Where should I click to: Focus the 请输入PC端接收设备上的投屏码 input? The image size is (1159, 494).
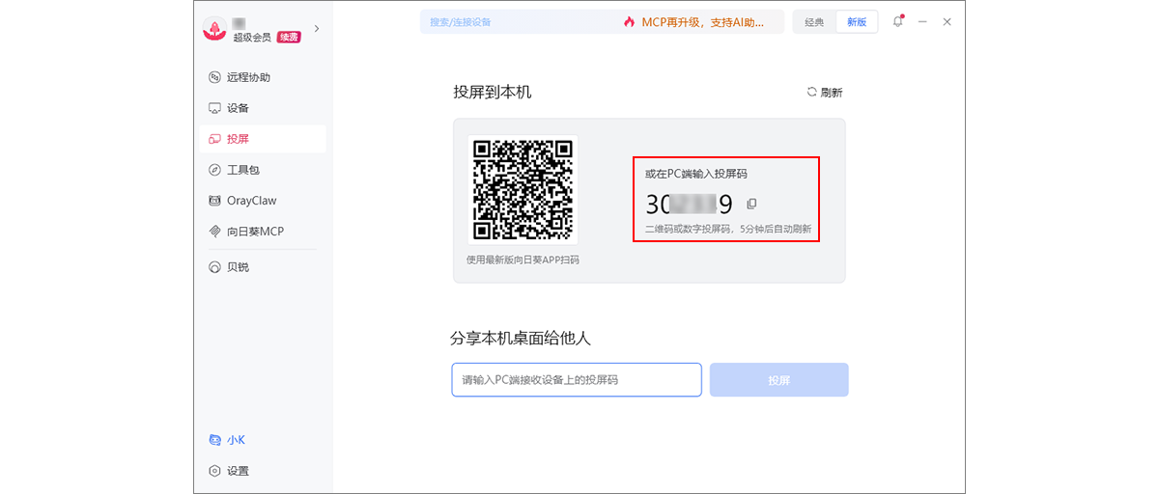click(577, 380)
